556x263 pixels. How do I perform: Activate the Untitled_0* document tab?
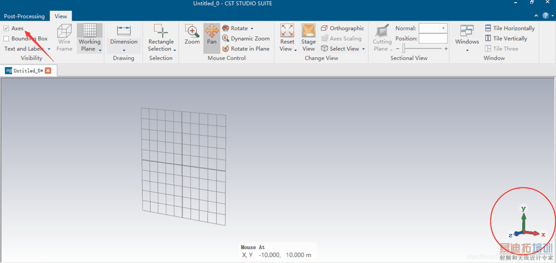coord(28,71)
